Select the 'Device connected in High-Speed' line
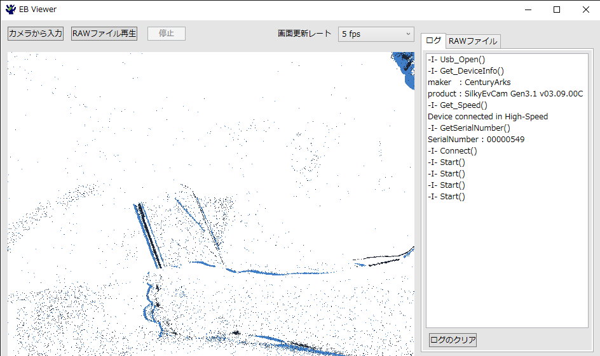Viewport: 600px width, 356px height. 488,117
